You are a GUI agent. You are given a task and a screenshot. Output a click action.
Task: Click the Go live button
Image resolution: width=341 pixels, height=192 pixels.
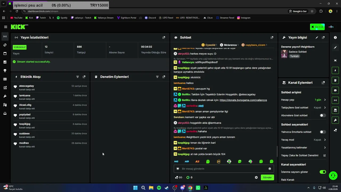coord(317,27)
